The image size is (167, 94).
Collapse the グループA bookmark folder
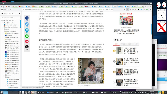[6, 85]
